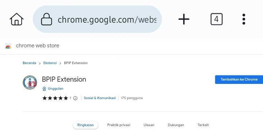Tap the browser home icon

point(16,19)
